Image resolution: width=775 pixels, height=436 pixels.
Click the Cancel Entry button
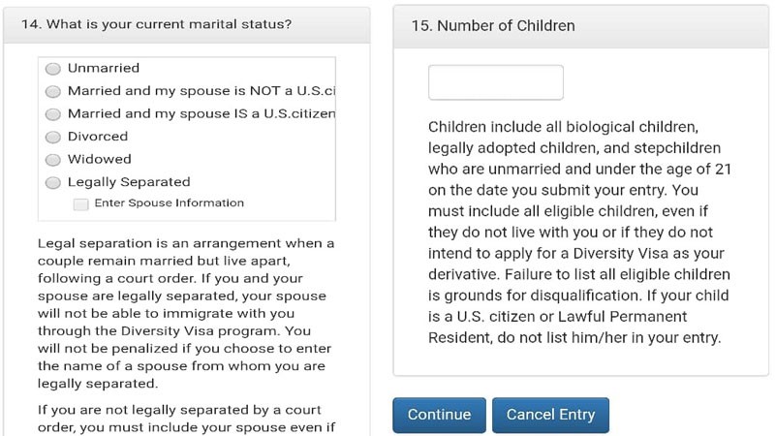pyautogui.click(x=550, y=415)
